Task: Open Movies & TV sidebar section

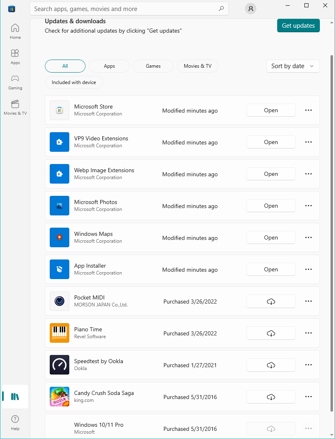Action: [x=15, y=107]
